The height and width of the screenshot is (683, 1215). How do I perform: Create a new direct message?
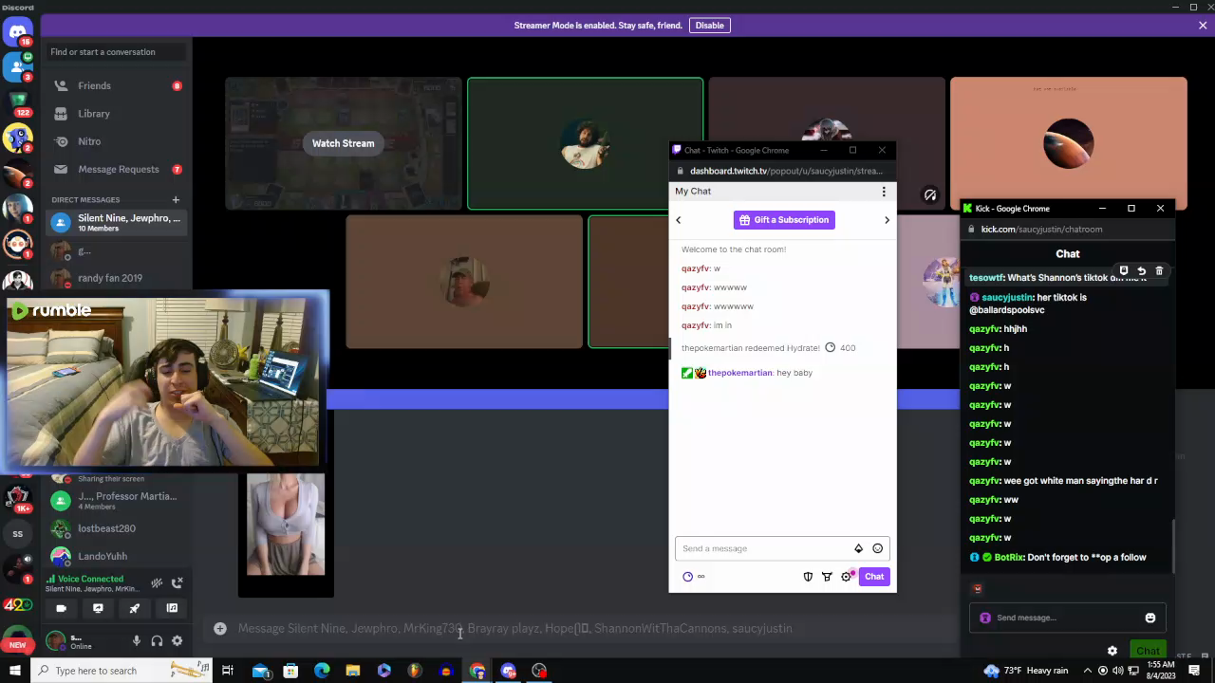176,199
